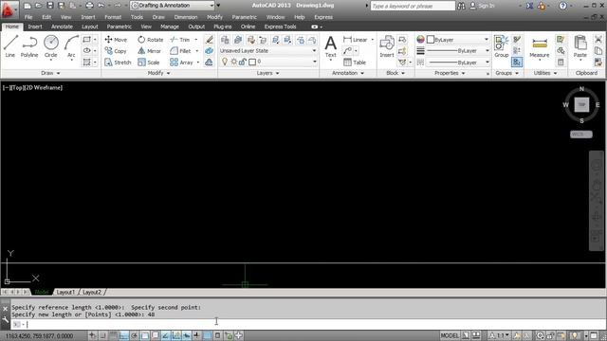Click the Stretch tool
607x341 pixels.
coord(118,63)
